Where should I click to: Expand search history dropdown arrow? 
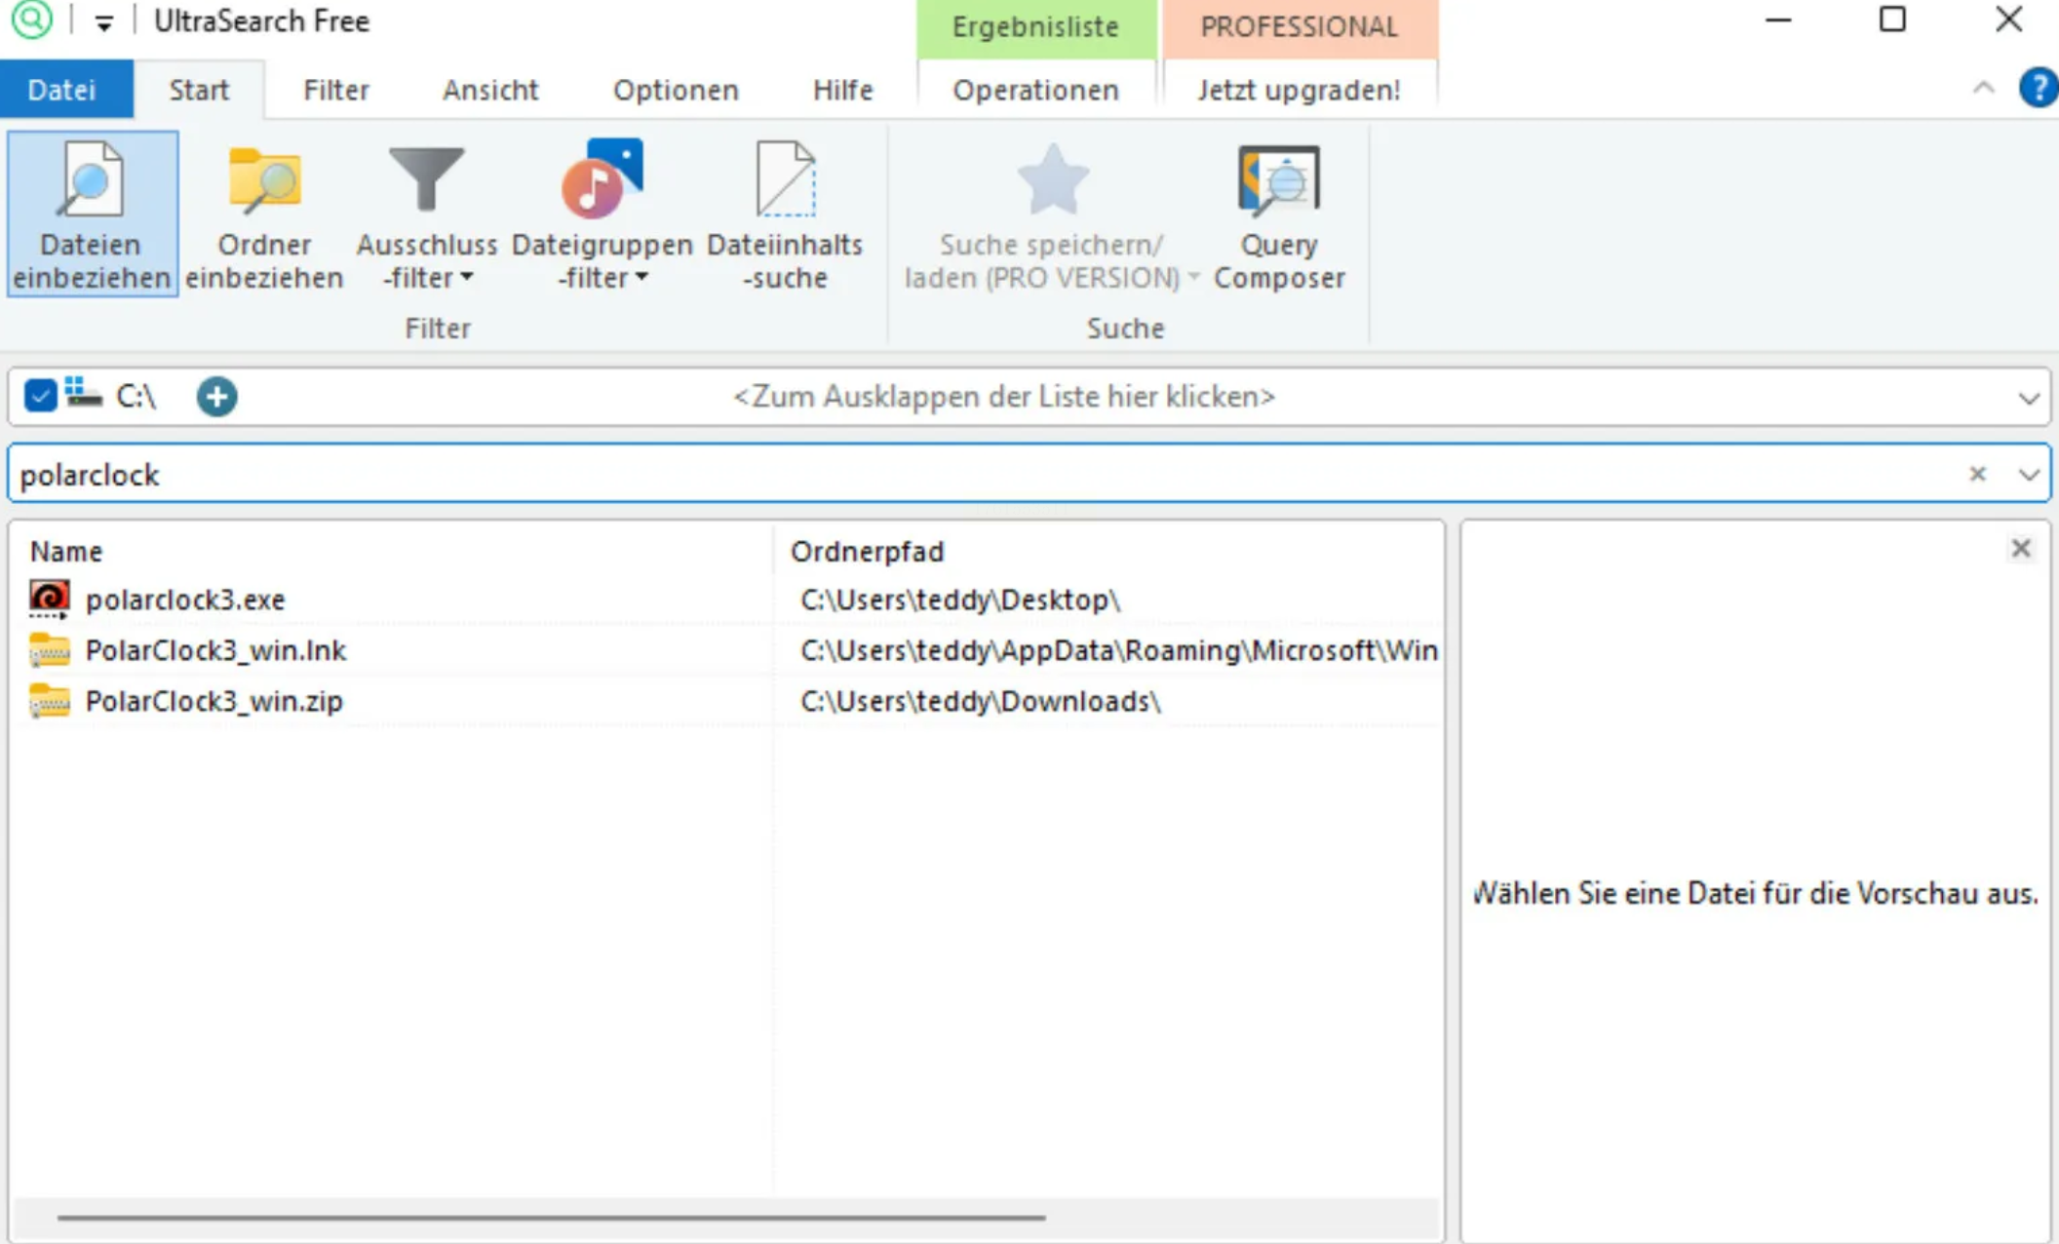[2028, 475]
